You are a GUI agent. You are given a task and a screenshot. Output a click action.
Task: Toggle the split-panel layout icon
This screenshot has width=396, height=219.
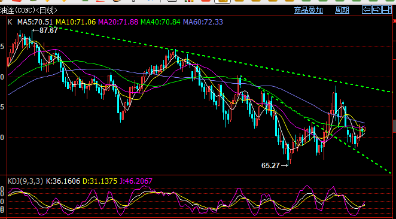coord(387,10)
